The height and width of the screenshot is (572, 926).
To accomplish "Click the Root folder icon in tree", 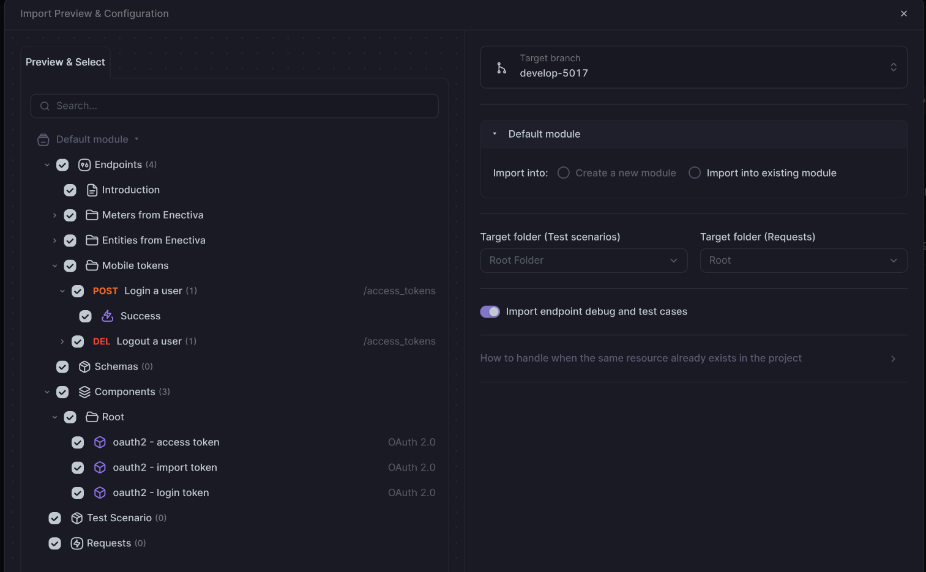I will (92, 417).
